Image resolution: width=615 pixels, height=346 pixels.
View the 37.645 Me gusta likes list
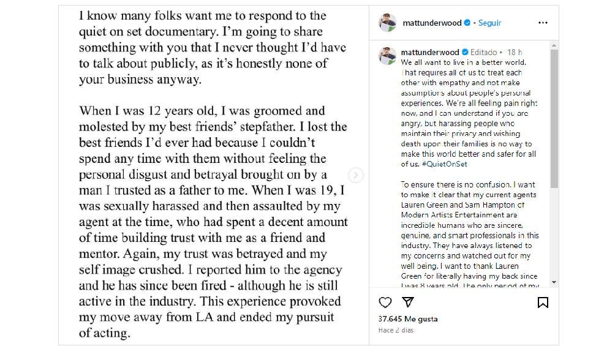(408, 319)
